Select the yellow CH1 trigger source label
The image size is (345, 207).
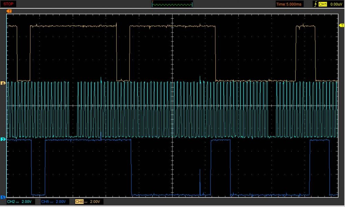pos(323,4)
